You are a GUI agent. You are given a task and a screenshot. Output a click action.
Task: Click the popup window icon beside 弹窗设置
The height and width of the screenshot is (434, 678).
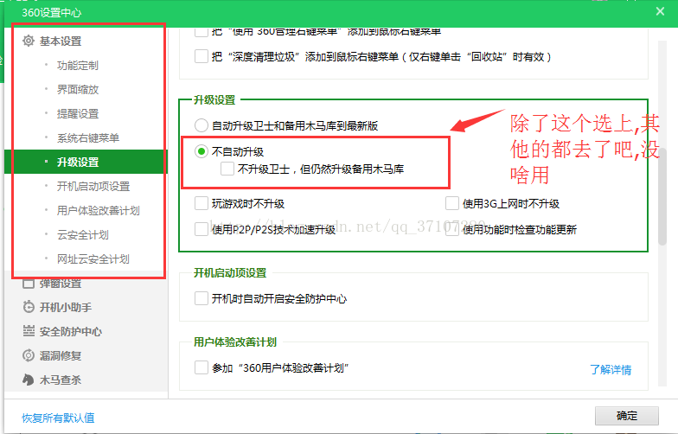[x=29, y=284]
